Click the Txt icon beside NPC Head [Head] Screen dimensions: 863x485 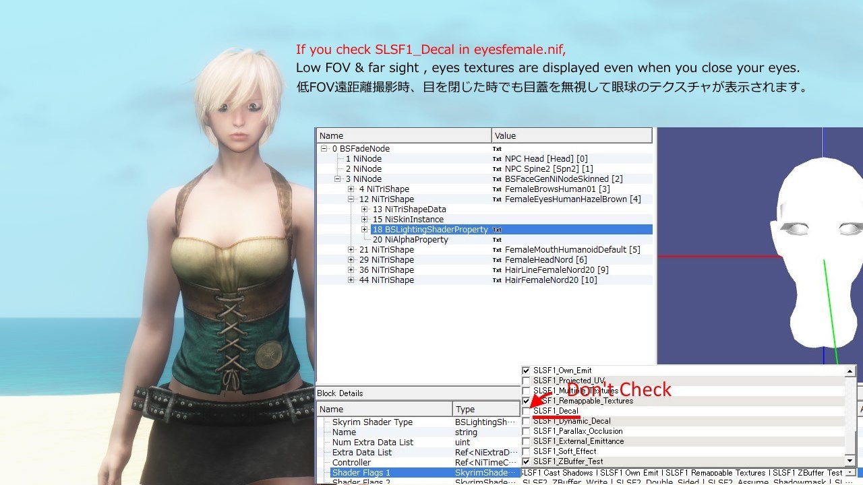pos(497,159)
